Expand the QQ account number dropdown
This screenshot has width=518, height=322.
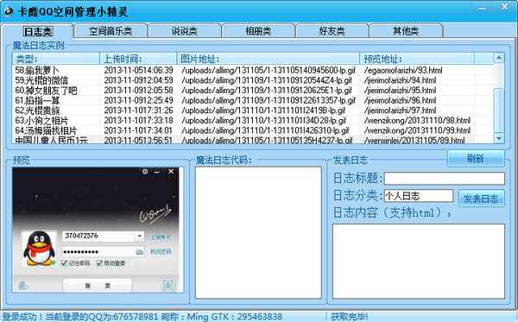tap(139, 236)
